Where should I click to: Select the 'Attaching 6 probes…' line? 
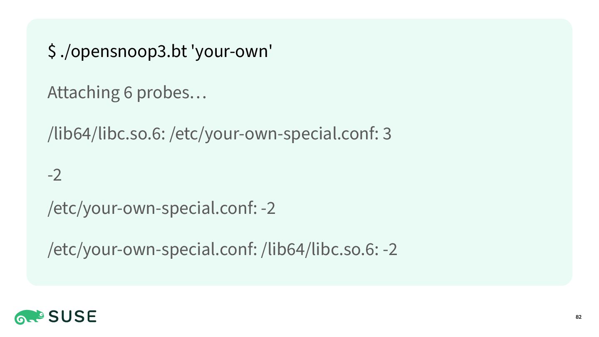[127, 92]
